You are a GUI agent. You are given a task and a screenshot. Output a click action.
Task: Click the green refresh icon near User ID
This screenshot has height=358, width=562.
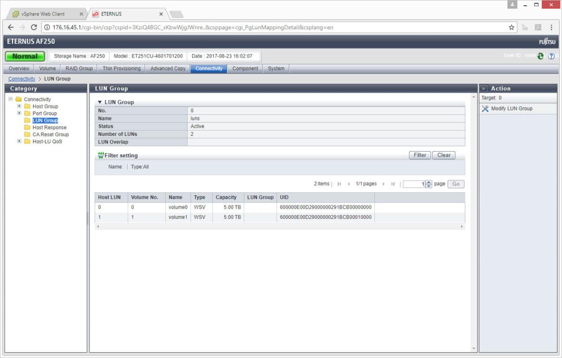[x=540, y=56]
